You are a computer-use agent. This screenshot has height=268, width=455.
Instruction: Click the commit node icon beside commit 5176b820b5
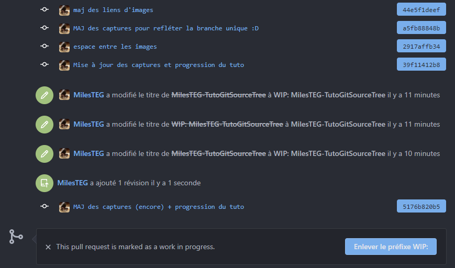45,206
